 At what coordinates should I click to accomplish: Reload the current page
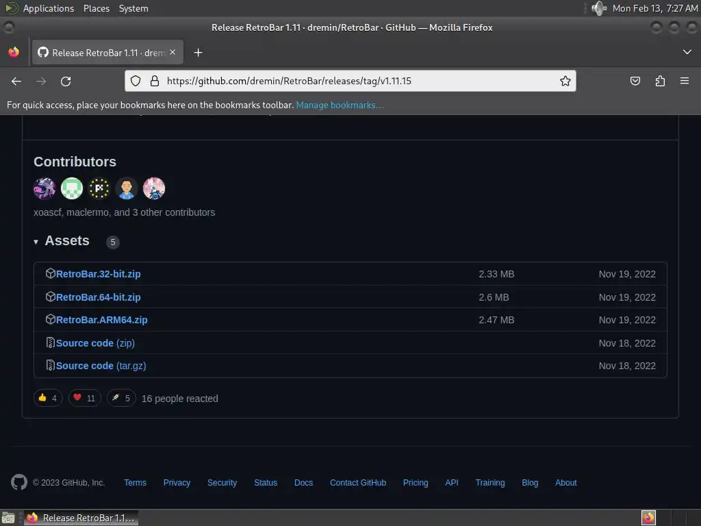(x=66, y=81)
